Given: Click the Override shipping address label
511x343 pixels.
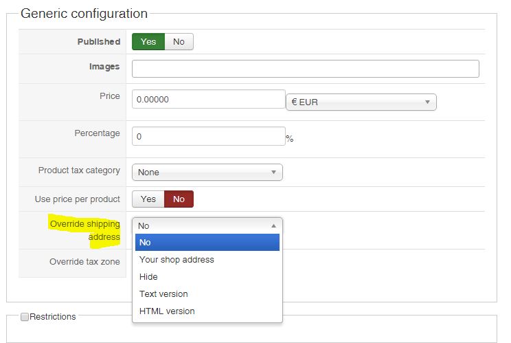Looking at the screenshot, I should click(x=84, y=230).
